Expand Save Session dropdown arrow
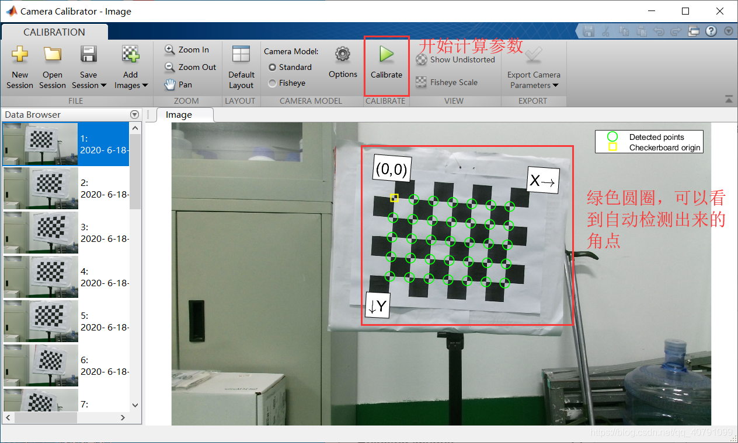The height and width of the screenshot is (443, 738). [104, 86]
